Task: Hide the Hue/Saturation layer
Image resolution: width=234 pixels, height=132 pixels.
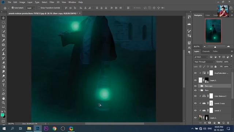Action: (x=195, y=73)
